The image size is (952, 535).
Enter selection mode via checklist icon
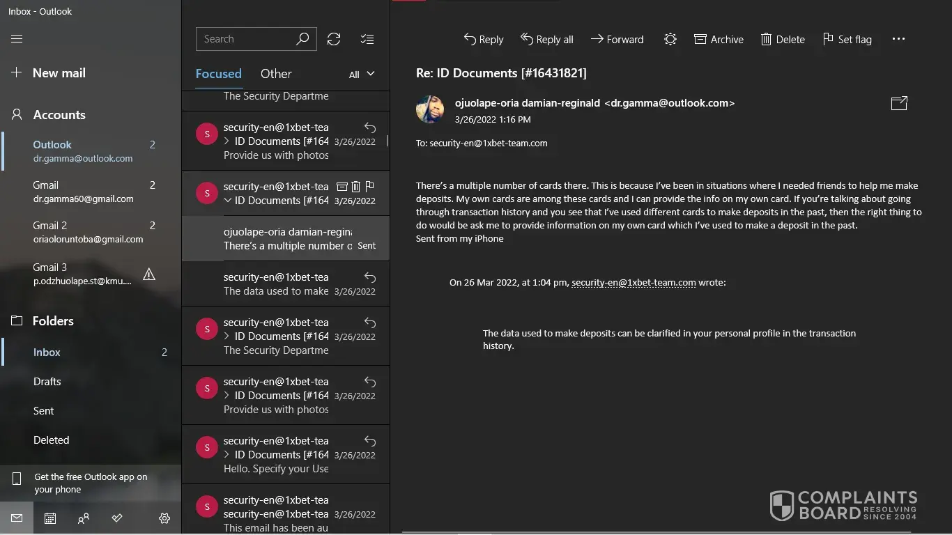pos(367,39)
